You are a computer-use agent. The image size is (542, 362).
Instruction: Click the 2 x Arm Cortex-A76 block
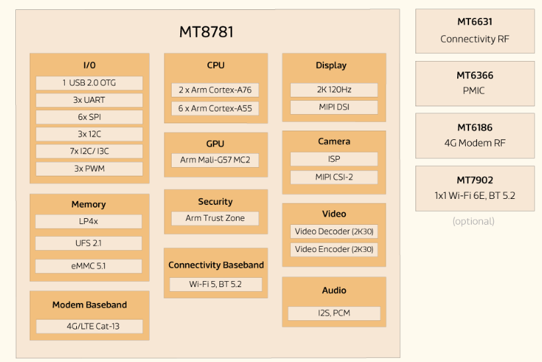coord(215,90)
